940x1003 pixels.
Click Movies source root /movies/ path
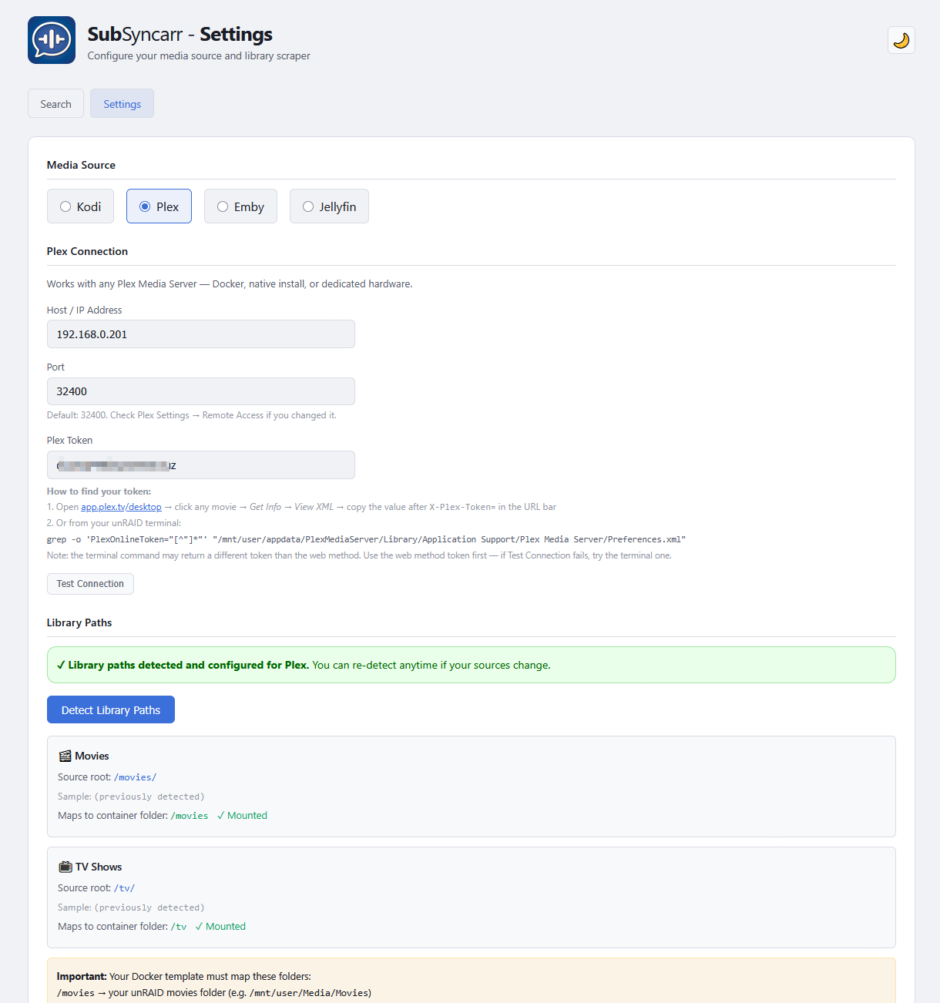click(x=135, y=777)
